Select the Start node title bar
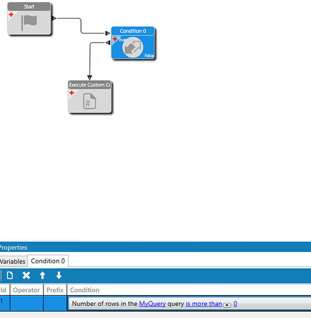The height and width of the screenshot is (318, 311). pyautogui.click(x=29, y=6)
